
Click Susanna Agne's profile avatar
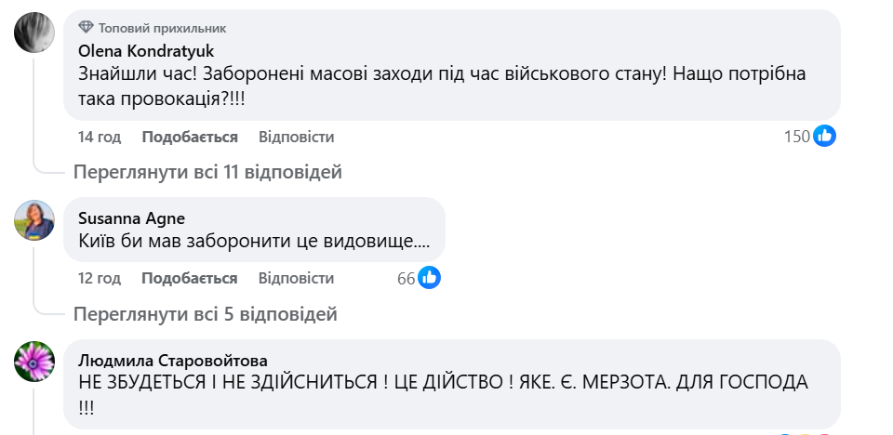click(x=34, y=221)
